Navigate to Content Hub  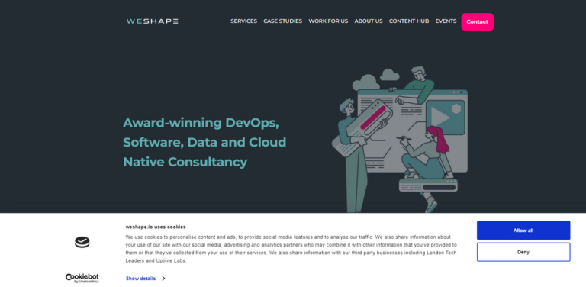(409, 21)
